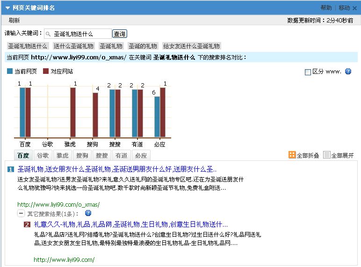Screen dimensions: 361x267
Task: Click the search magnifier icon in keyword field
Action: tap(48, 34)
